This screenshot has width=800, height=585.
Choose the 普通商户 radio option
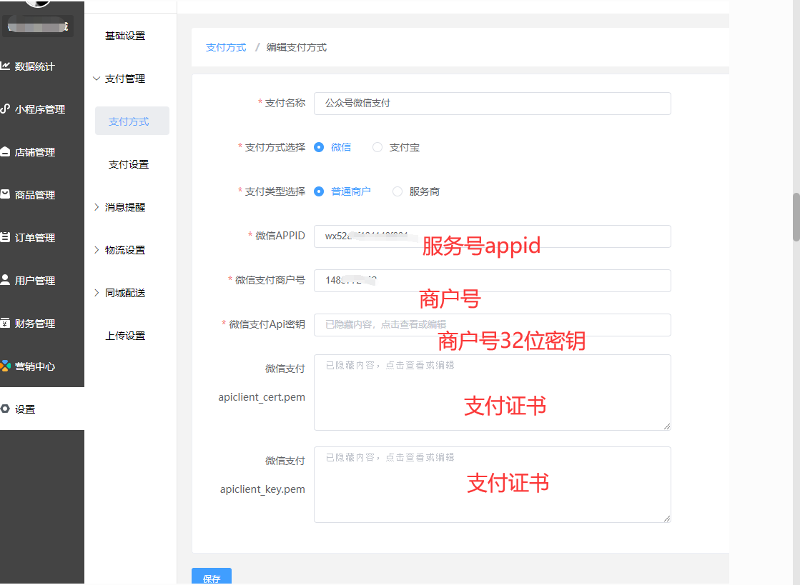pyautogui.click(x=319, y=191)
